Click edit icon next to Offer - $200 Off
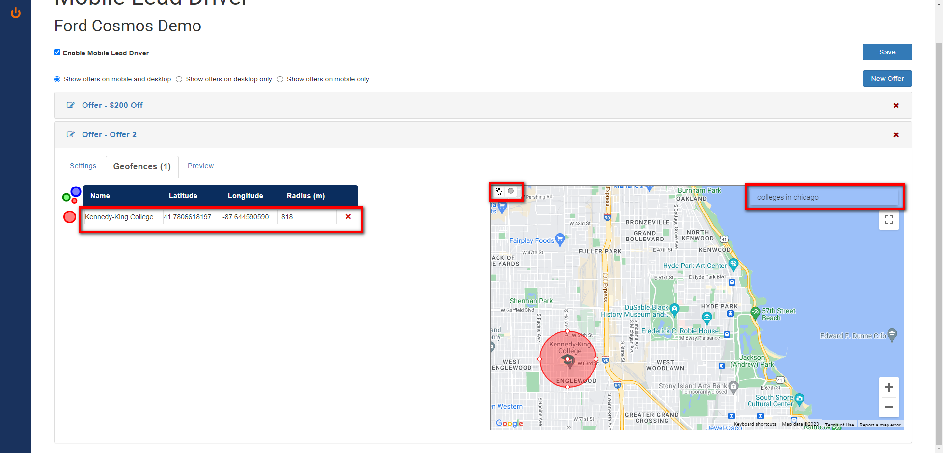This screenshot has height=453, width=943. [71, 105]
